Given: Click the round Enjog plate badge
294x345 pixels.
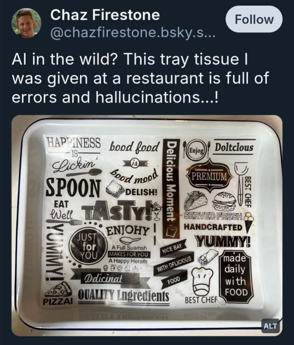Looking at the screenshot, I should coord(196,149).
